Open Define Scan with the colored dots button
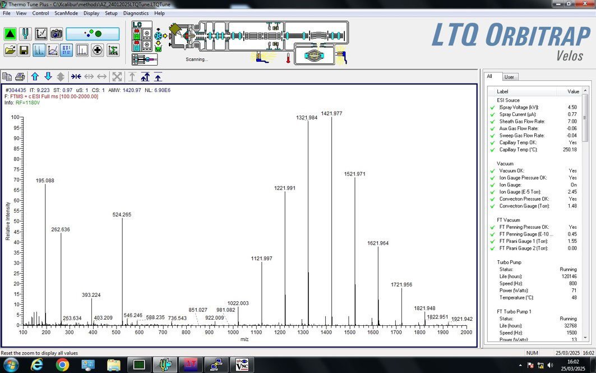 point(93,34)
